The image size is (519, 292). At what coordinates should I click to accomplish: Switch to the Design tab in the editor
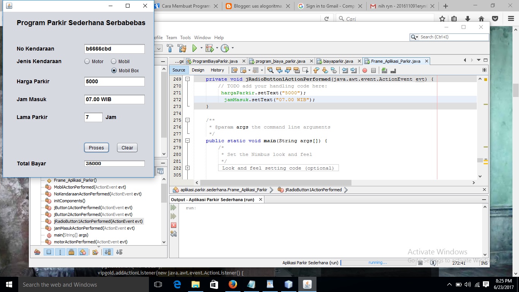coord(198,70)
